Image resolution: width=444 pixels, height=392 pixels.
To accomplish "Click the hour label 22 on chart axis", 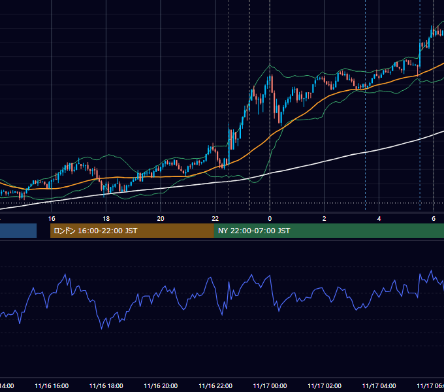I will coord(215,219).
